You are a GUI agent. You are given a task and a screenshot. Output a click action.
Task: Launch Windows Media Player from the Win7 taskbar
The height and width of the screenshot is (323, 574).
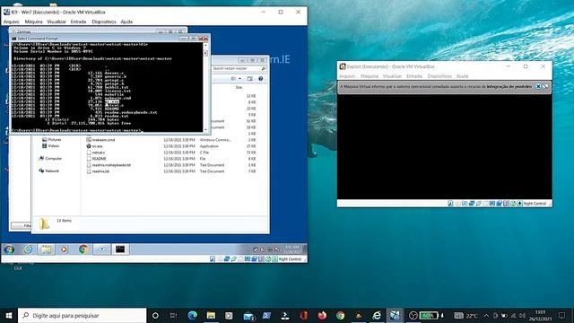(64, 249)
